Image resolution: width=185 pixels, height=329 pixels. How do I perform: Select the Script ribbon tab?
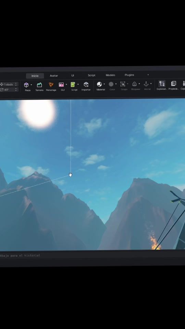(91, 75)
